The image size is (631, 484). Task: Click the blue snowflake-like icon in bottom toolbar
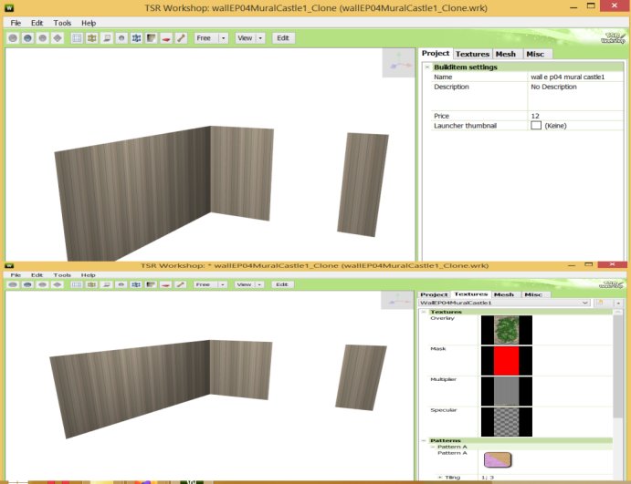(136, 284)
